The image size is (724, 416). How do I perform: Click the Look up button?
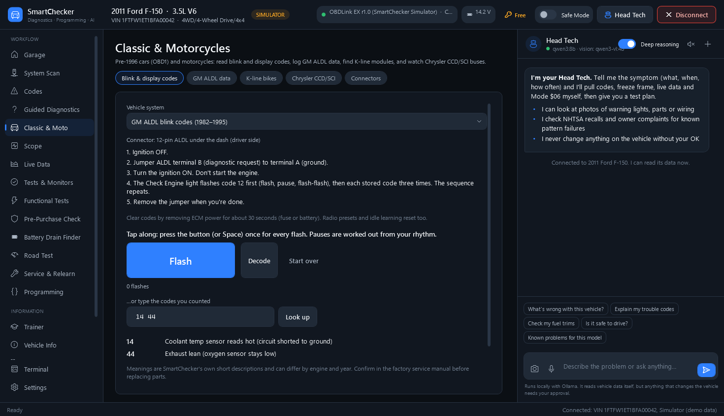coord(297,317)
